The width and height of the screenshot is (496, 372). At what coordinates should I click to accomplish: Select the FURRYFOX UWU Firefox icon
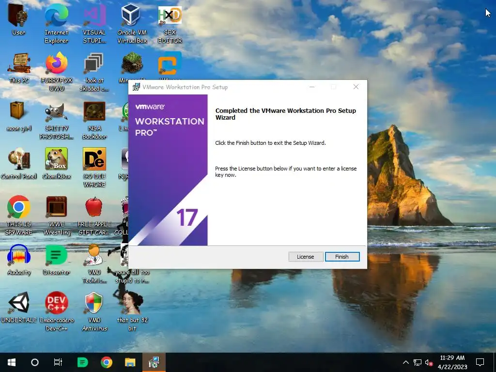(56, 72)
